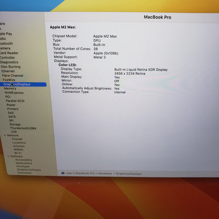Image resolution: width=219 pixels, height=219 pixels.
Task: Select the Chipset Model value 'Apple M2 Max'
Action: click(x=105, y=36)
